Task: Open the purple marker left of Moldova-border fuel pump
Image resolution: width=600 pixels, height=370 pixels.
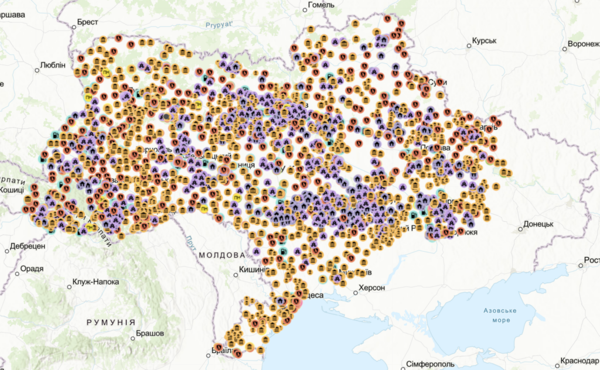Action: pyautogui.click(x=255, y=252)
